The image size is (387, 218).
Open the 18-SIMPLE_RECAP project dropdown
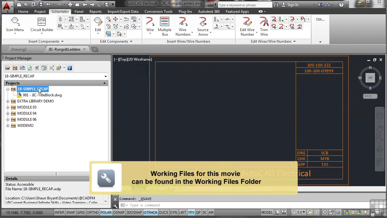[x=106, y=76]
